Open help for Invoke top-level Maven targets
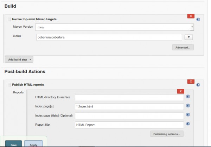211x147 pixels. click(x=198, y=19)
